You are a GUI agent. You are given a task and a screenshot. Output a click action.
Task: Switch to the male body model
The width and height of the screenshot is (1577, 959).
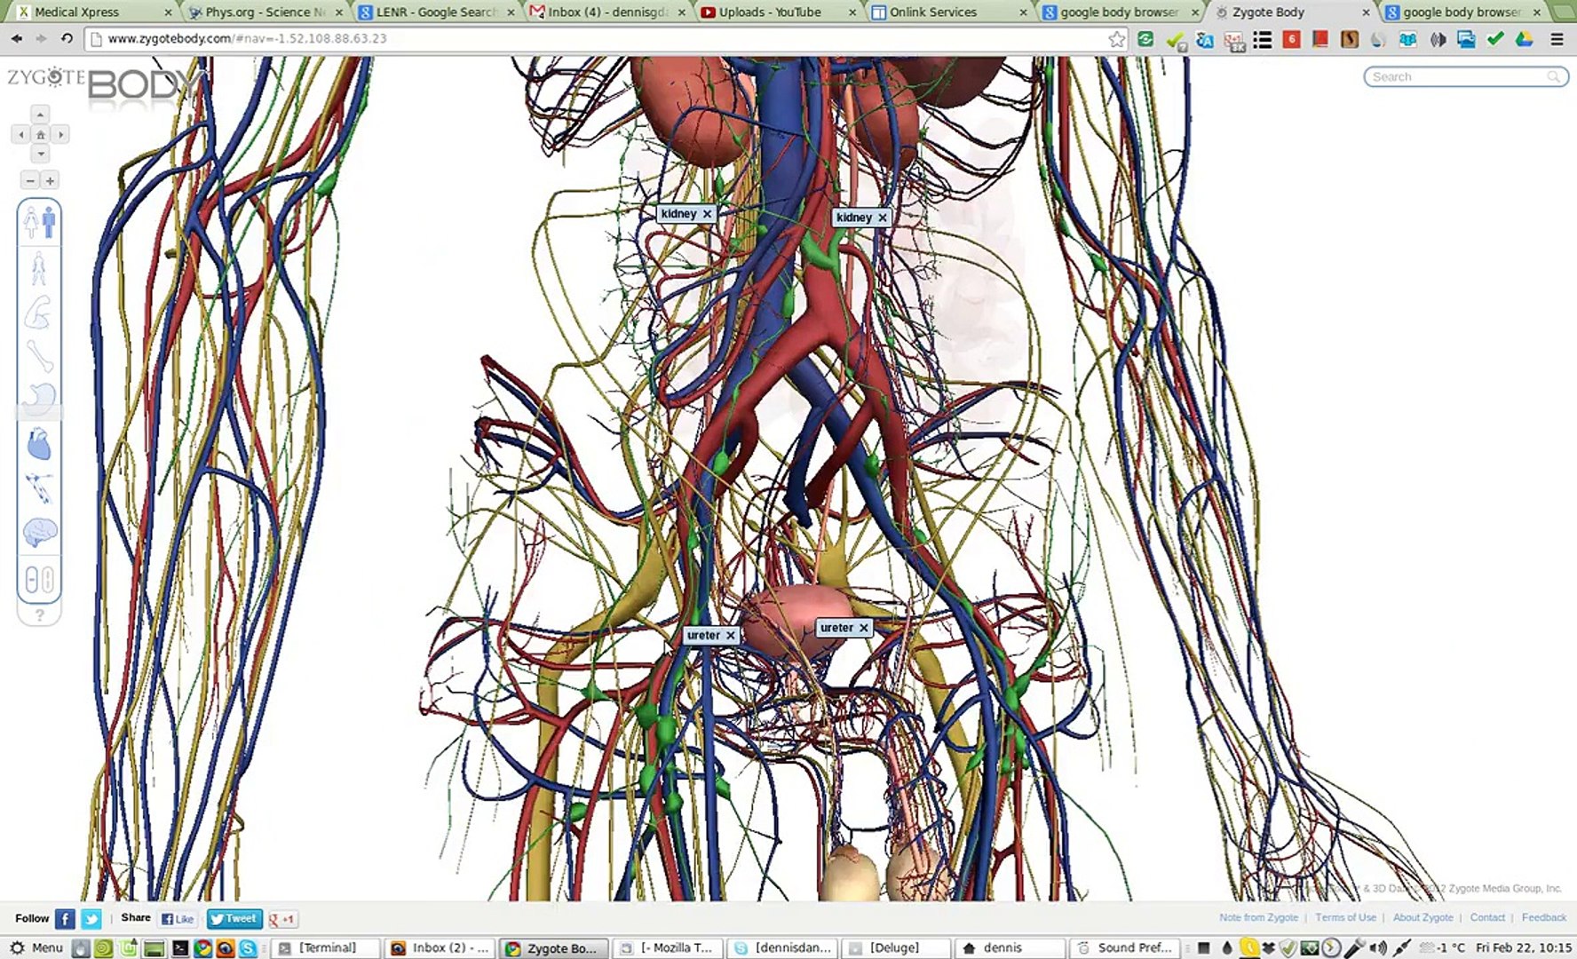coord(48,222)
